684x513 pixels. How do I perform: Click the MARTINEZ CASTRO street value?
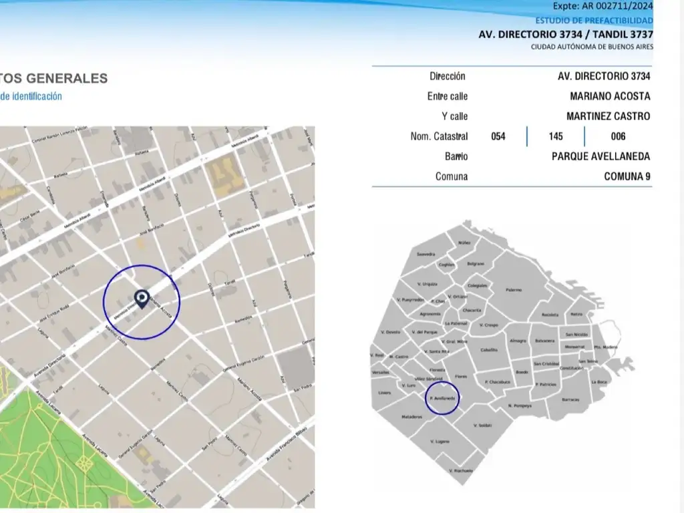[x=608, y=116]
